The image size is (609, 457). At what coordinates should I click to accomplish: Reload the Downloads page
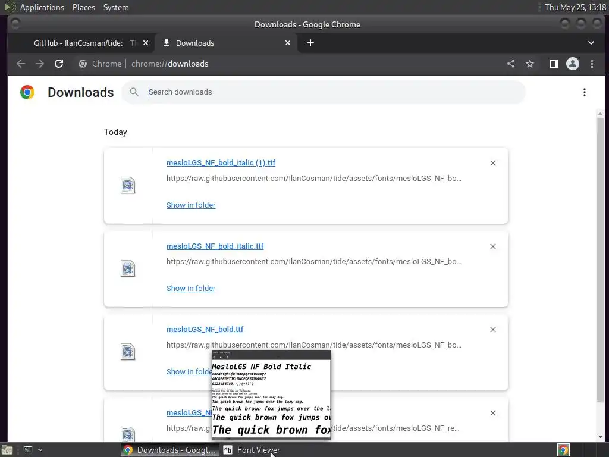point(59,64)
